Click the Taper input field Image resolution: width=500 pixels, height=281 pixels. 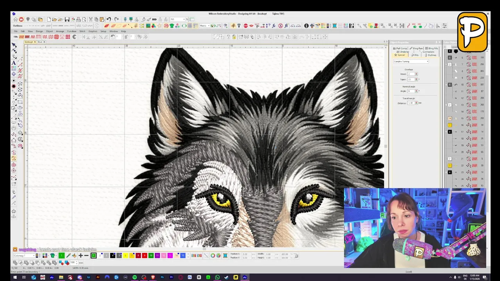tap(411, 79)
